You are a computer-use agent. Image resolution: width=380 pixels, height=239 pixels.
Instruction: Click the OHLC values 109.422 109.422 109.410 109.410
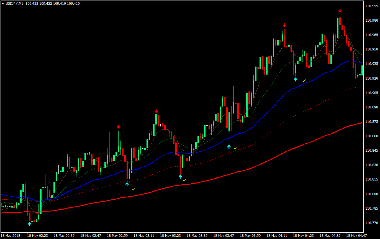(53, 4)
